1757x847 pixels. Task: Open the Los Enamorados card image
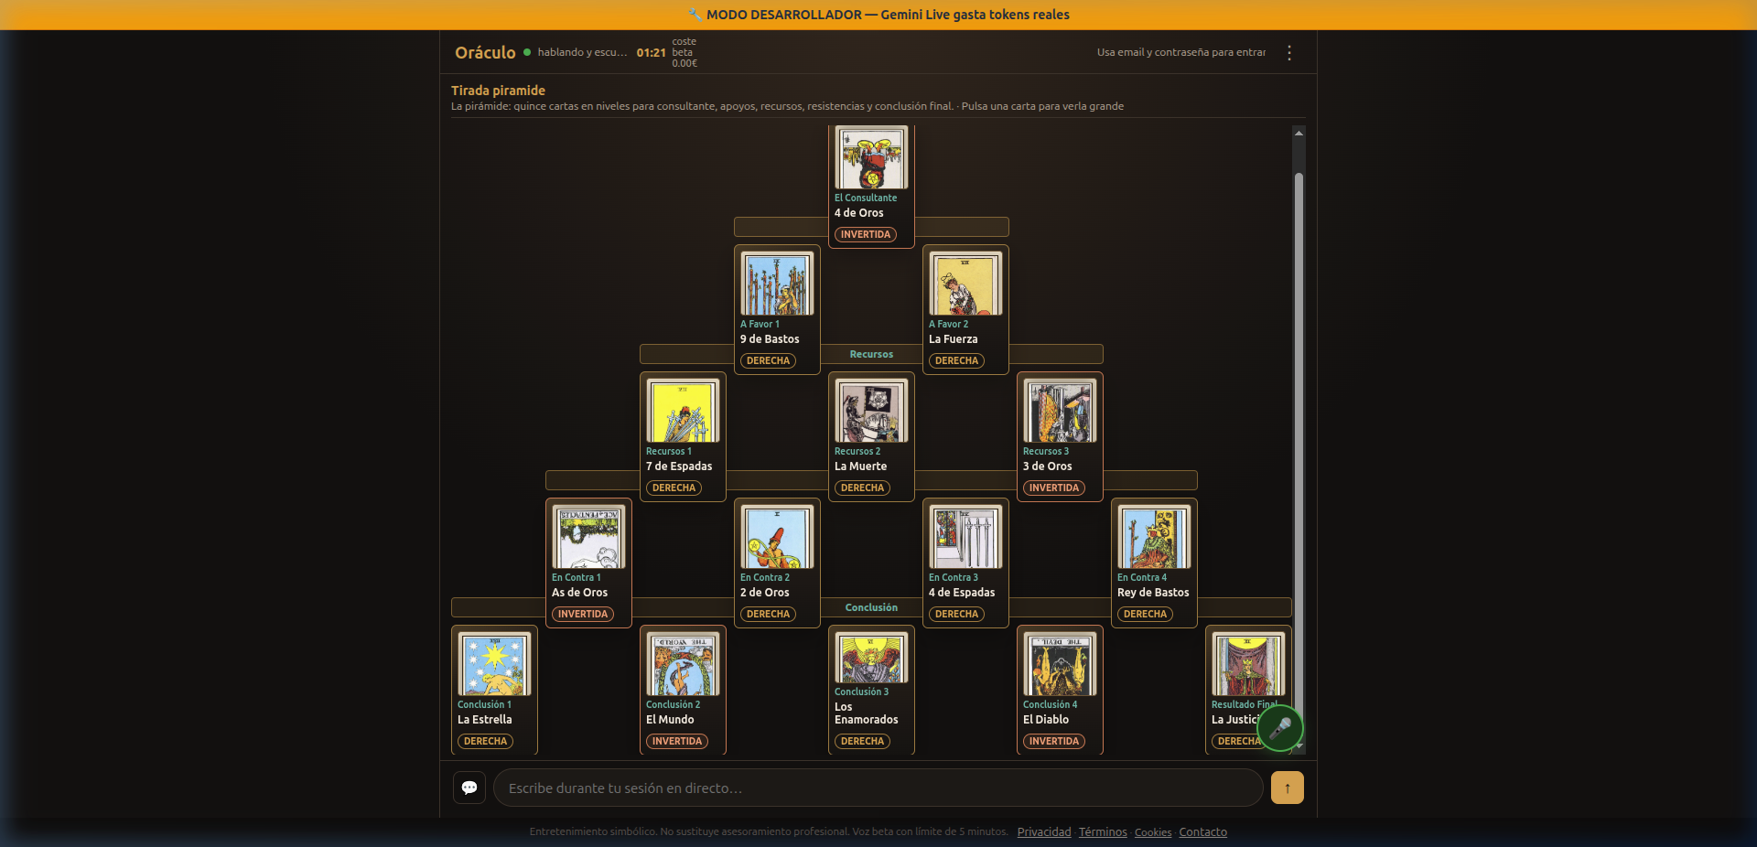click(871, 658)
